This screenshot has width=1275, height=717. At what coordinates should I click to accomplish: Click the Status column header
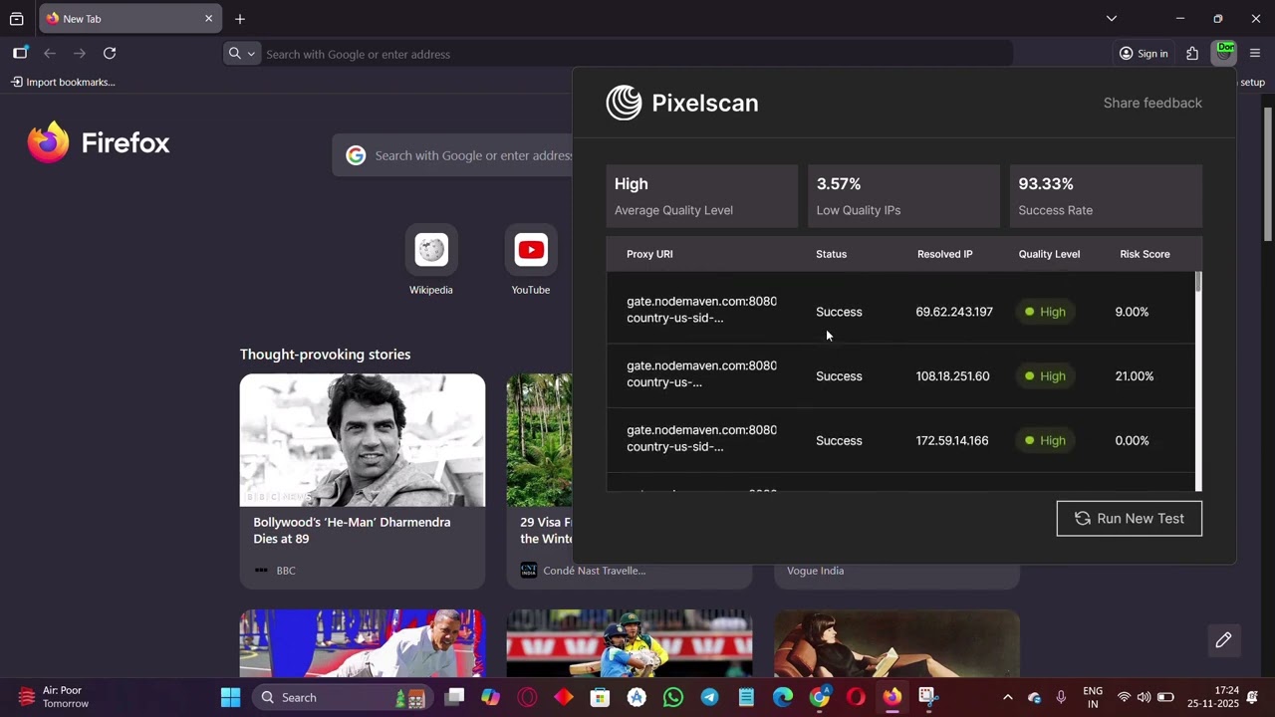coord(831,254)
